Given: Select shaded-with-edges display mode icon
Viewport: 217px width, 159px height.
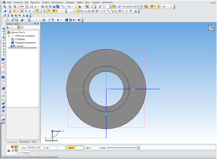Looking at the screenshot, I should tap(58, 6).
